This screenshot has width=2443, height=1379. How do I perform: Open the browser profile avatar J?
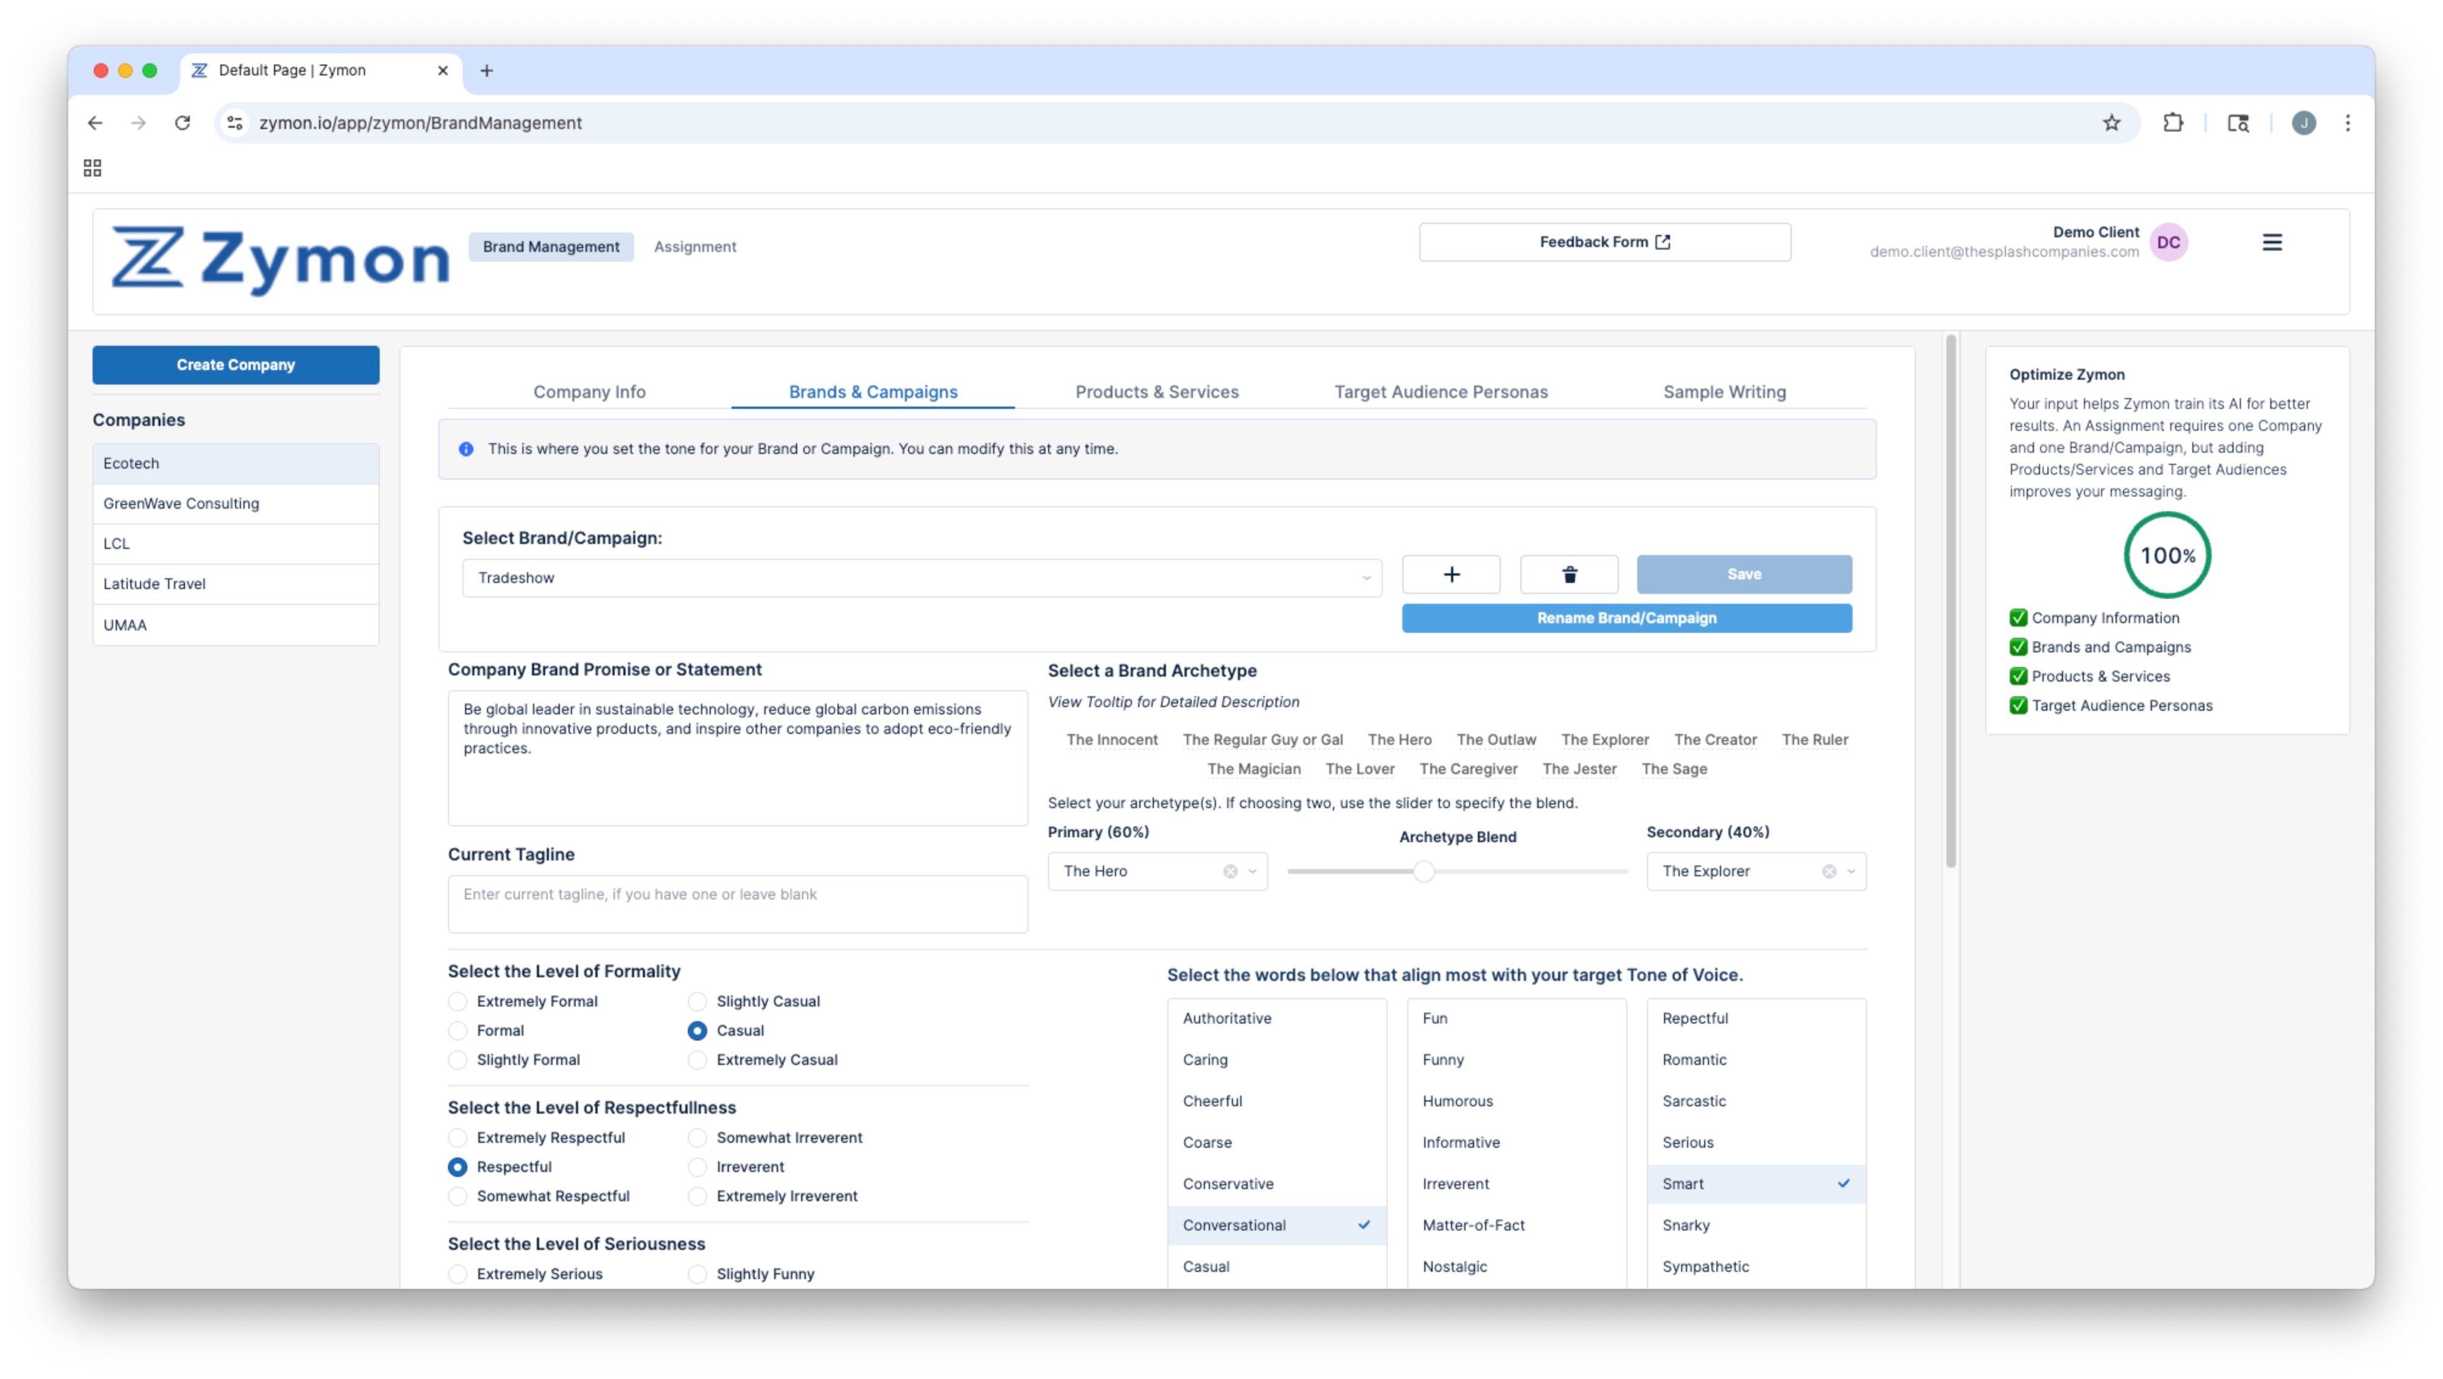[x=2304, y=122]
